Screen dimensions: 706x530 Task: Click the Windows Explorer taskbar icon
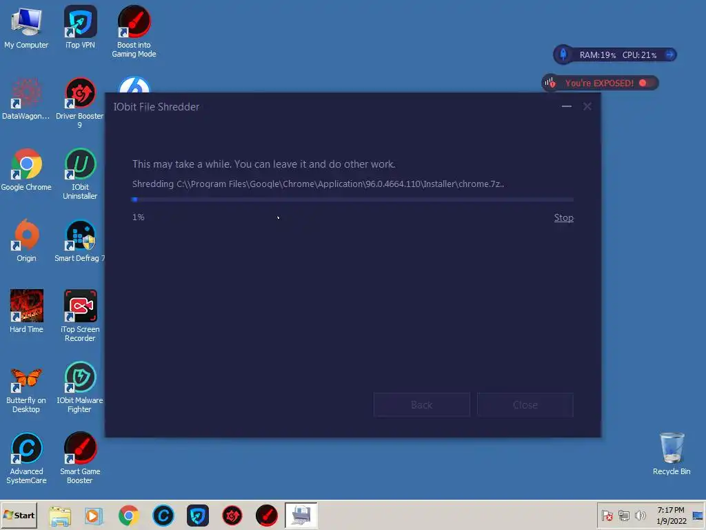tap(60, 516)
